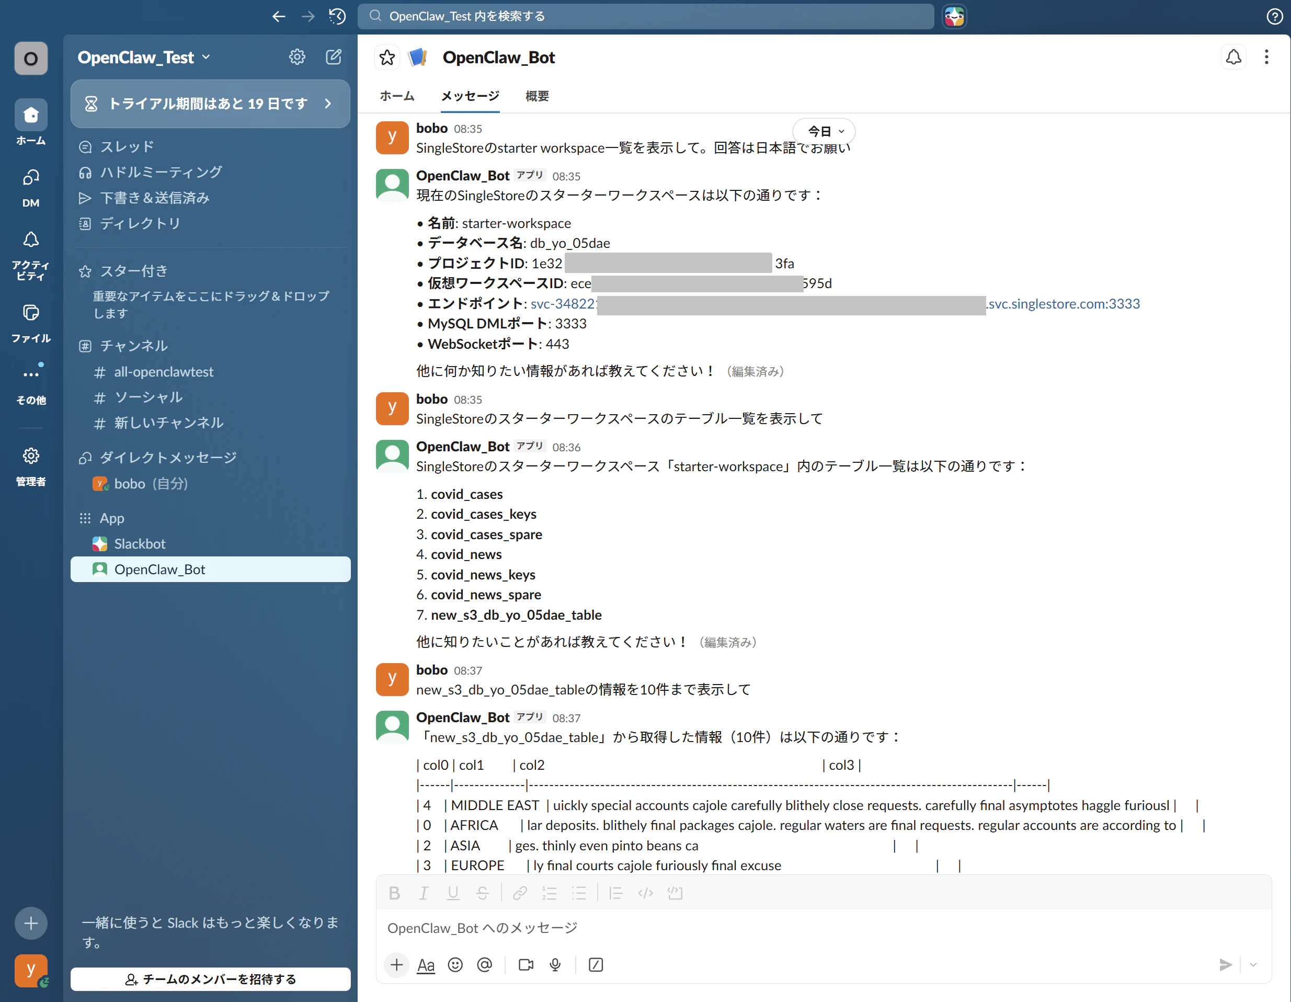The width and height of the screenshot is (1291, 1002).
Task: Insert a bulleted list in composer
Action: (x=579, y=893)
